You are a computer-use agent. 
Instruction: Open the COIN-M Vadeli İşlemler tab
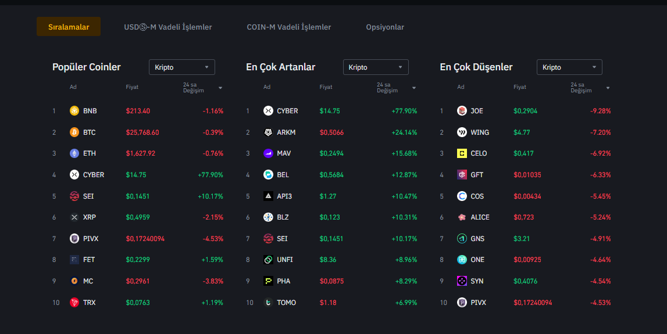[289, 27]
